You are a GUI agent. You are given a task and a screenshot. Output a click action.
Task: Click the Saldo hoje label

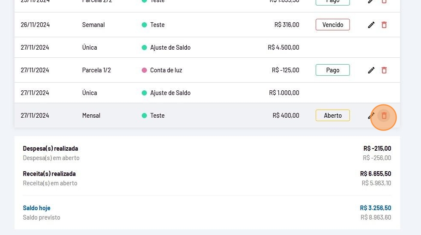[x=36, y=208]
